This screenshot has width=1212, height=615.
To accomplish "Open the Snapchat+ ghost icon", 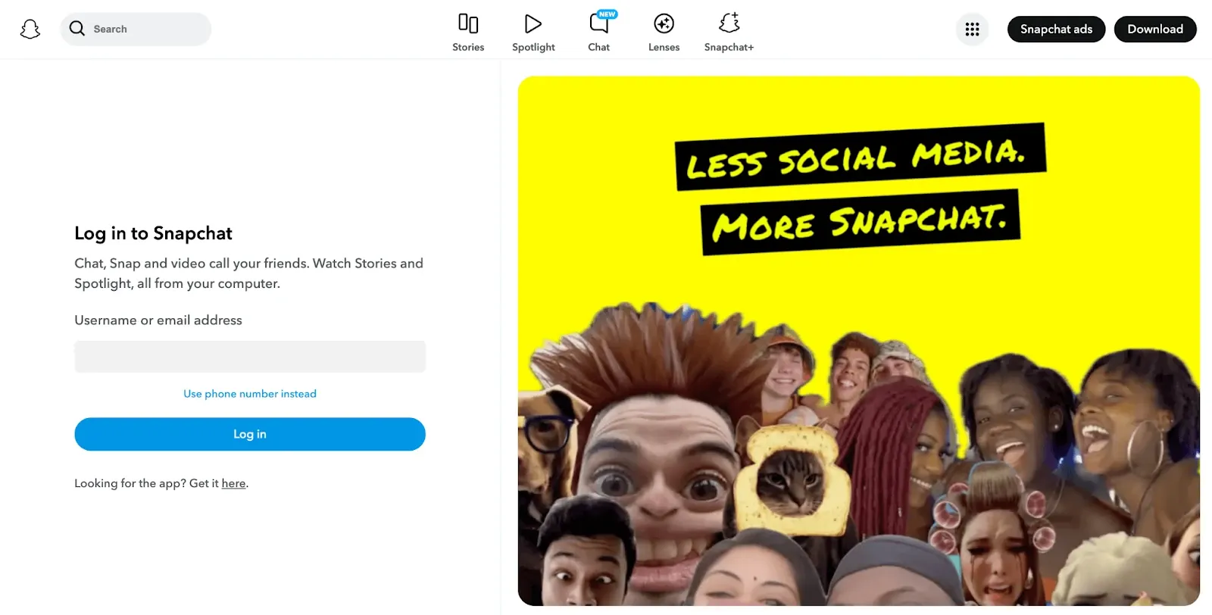I will point(729,23).
